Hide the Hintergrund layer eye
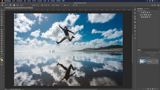This screenshot has height=90, width=160. coord(138,61)
